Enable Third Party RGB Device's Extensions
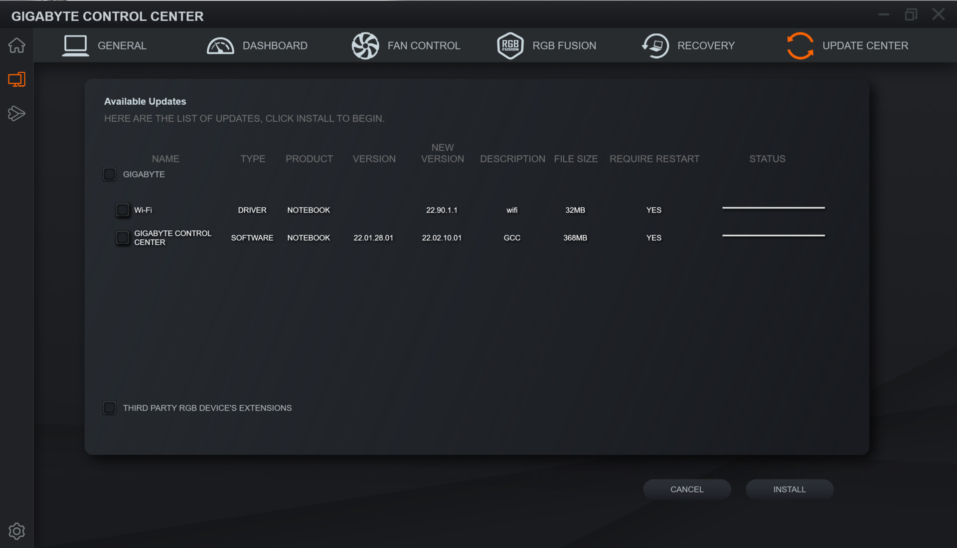 (109, 408)
